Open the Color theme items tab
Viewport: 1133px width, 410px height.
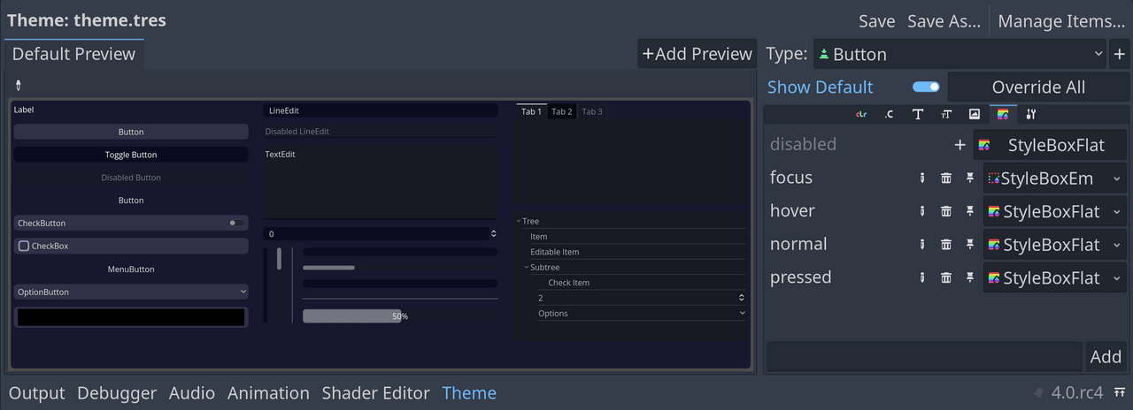(x=861, y=114)
